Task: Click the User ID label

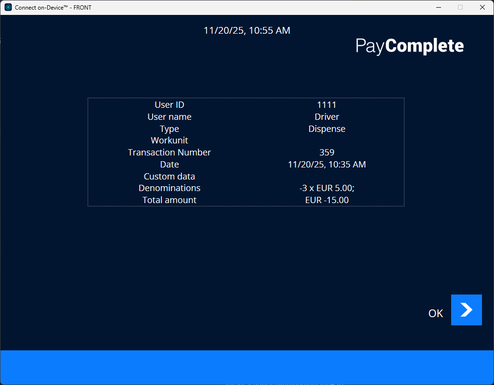Action: coord(169,104)
